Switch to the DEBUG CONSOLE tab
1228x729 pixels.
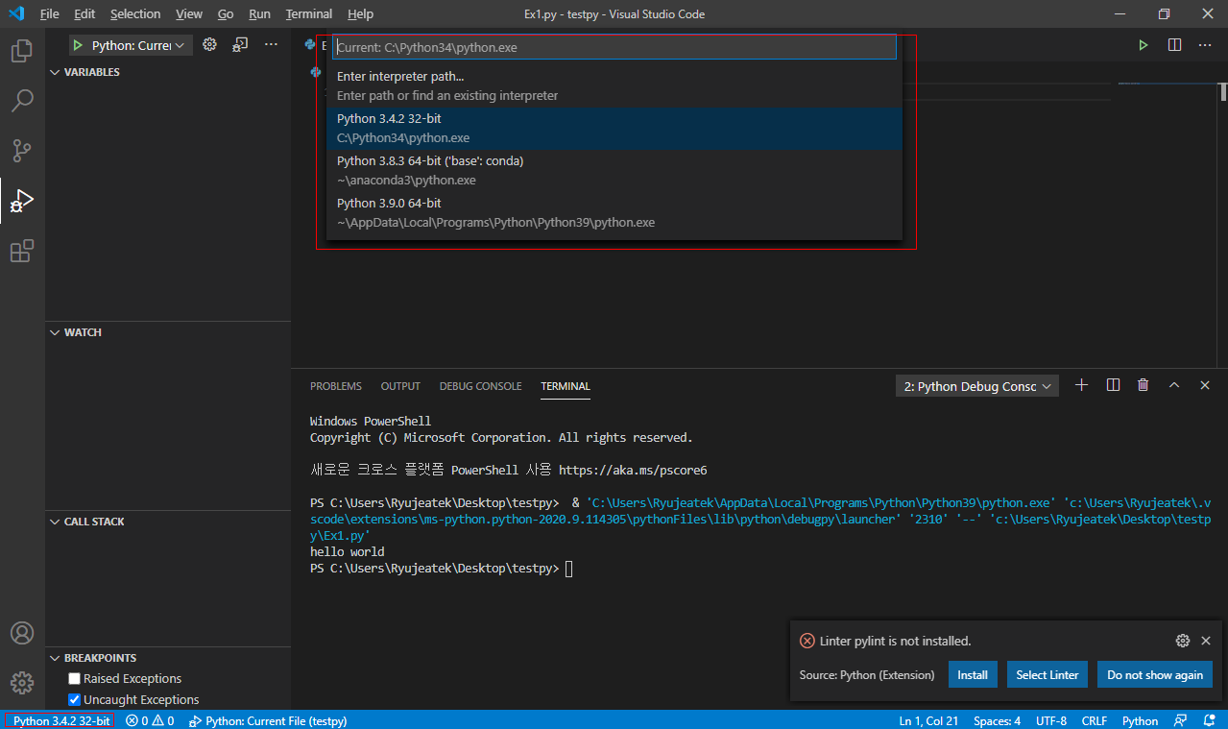(481, 386)
